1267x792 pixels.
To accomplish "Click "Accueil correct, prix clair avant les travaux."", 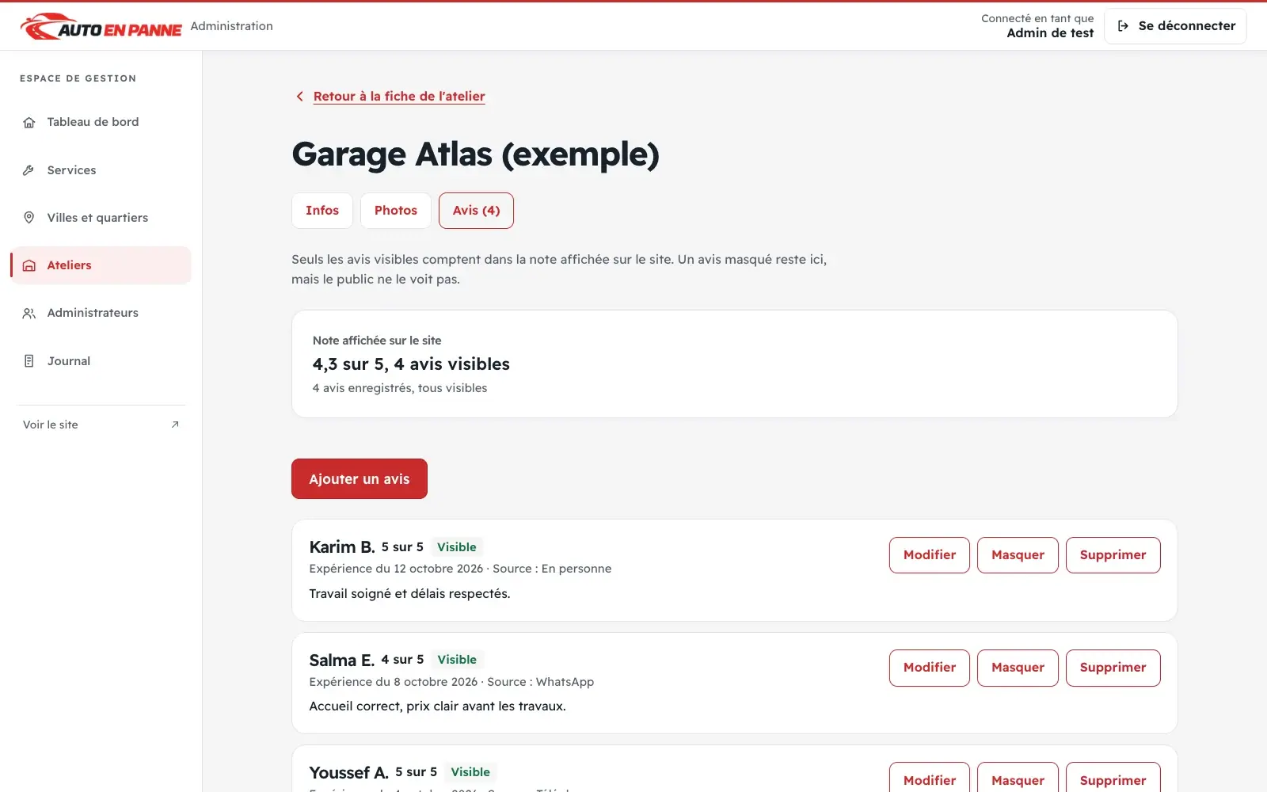I will pos(437,706).
